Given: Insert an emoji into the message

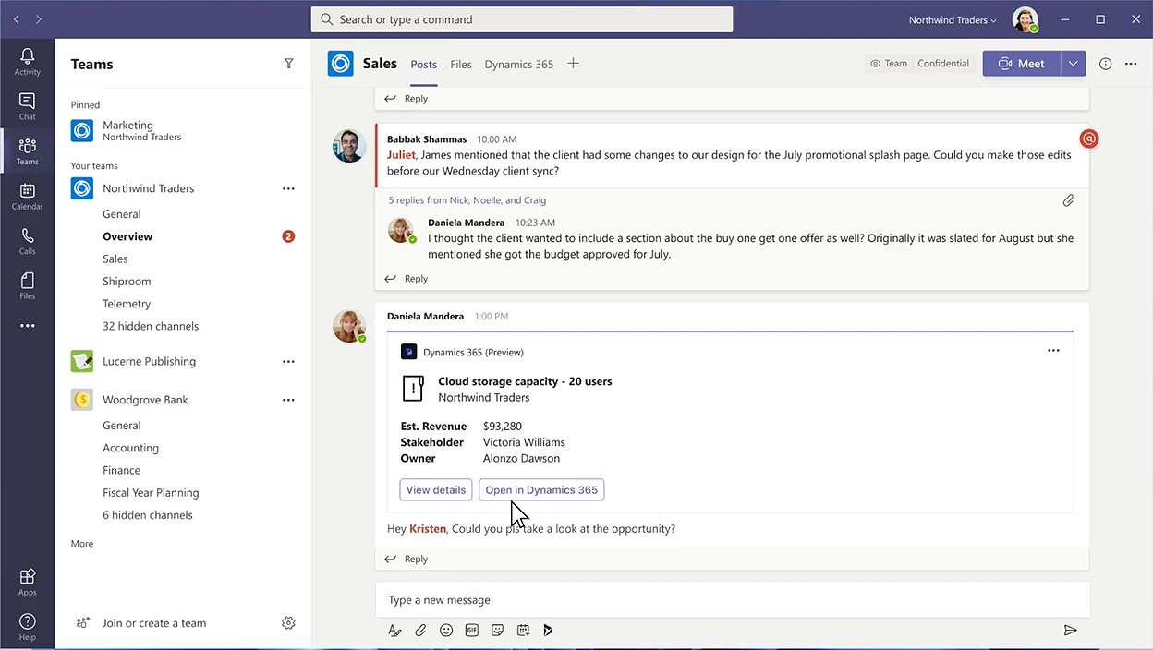Looking at the screenshot, I should point(446,630).
